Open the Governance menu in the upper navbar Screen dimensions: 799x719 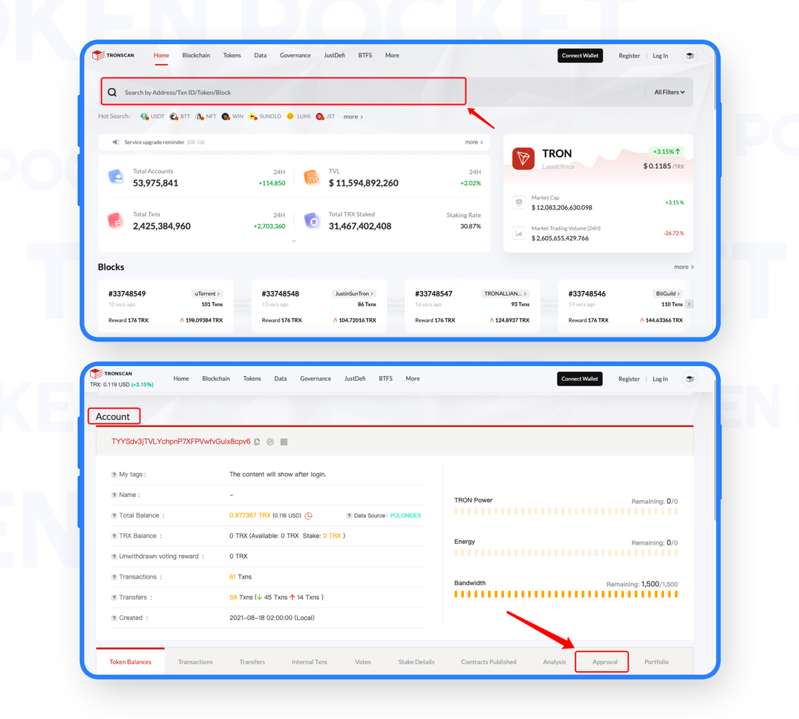(x=295, y=56)
